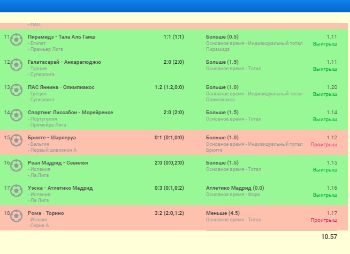Click bet Меньше (4.5) in Рома row
350x254 pixels.
(x=223, y=213)
